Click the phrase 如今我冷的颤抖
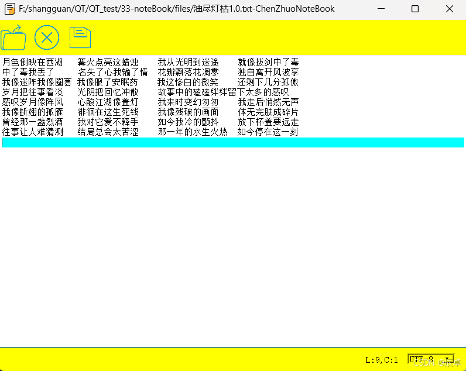The height and width of the screenshot is (371, 466). point(188,122)
